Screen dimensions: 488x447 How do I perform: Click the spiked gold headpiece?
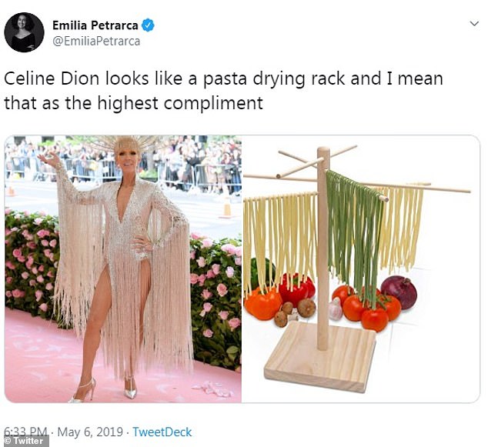pyautogui.click(x=126, y=145)
